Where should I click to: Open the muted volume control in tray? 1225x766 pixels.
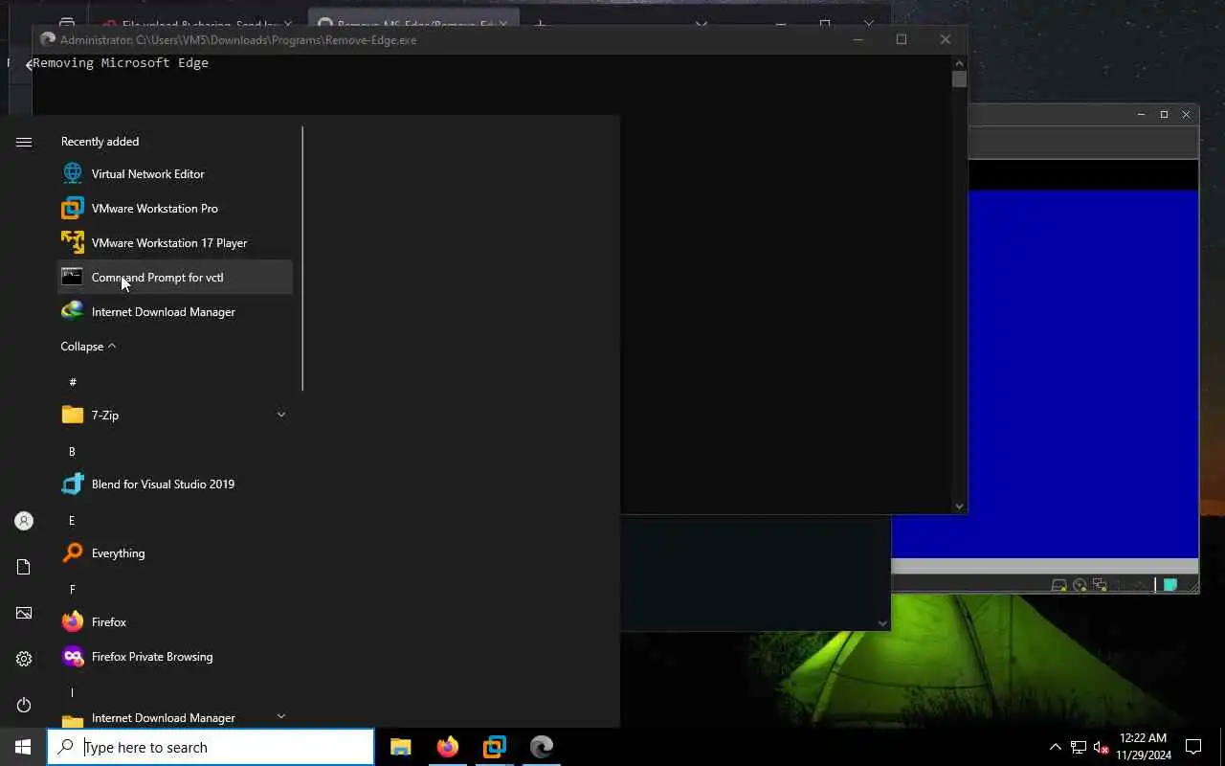(1102, 747)
